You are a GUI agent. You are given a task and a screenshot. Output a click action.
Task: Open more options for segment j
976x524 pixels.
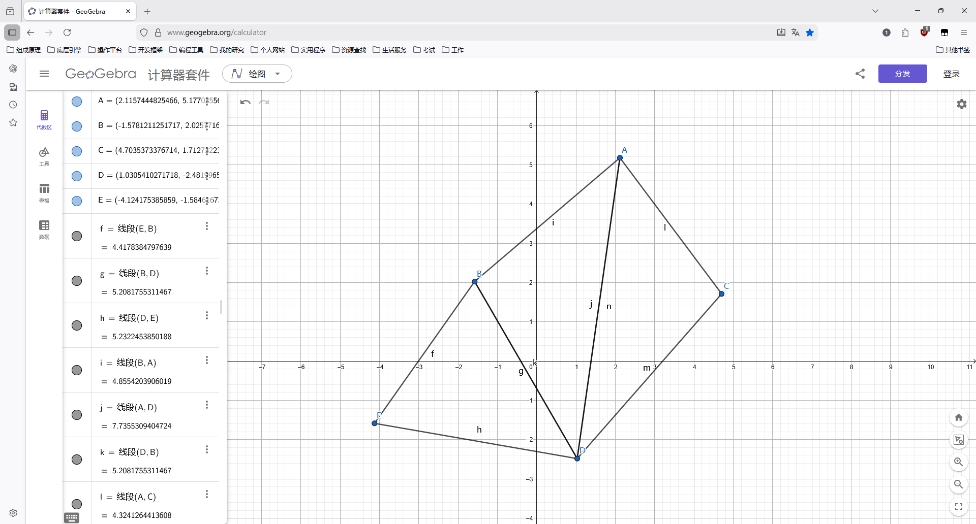click(x=207, y=405)
